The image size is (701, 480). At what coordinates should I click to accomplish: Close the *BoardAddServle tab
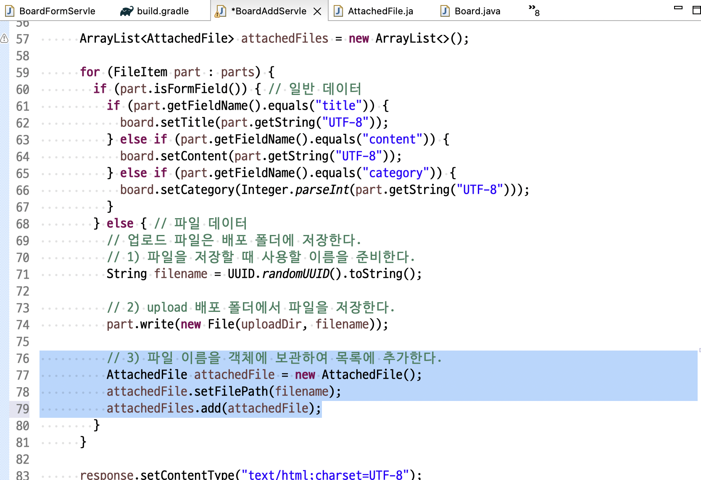click(317, 11)
